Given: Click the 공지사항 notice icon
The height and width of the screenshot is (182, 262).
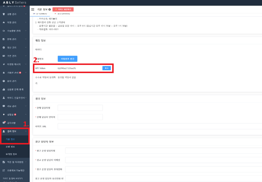Looking at the screenshot, I should point(4,123).
